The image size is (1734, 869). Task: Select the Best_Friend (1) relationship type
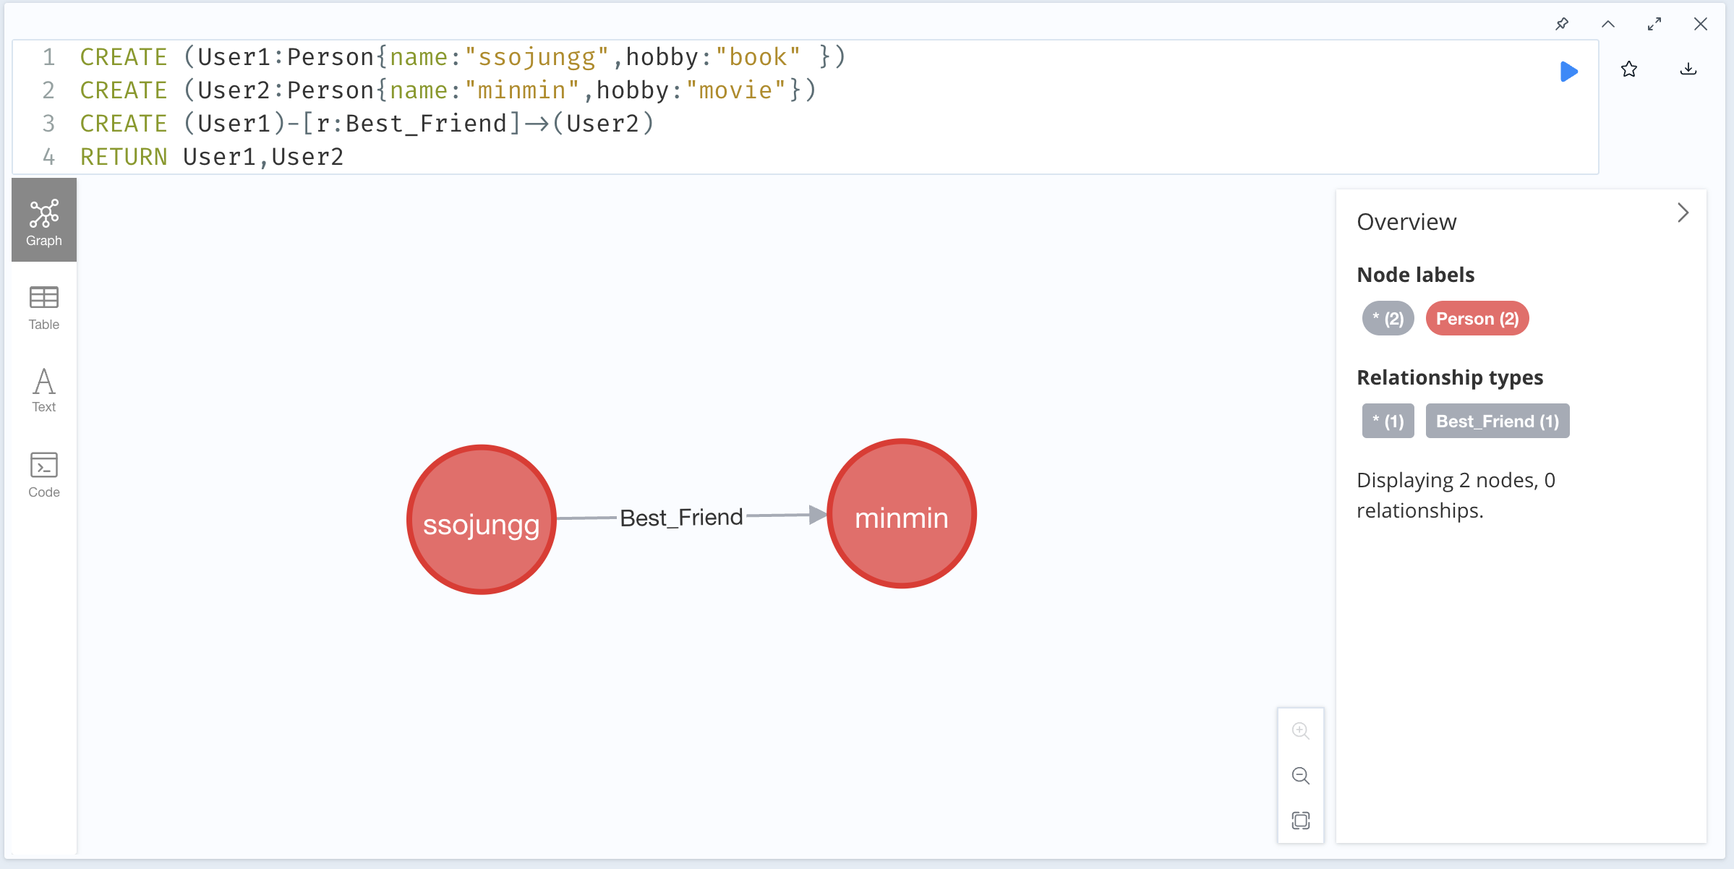point(1497,421)
